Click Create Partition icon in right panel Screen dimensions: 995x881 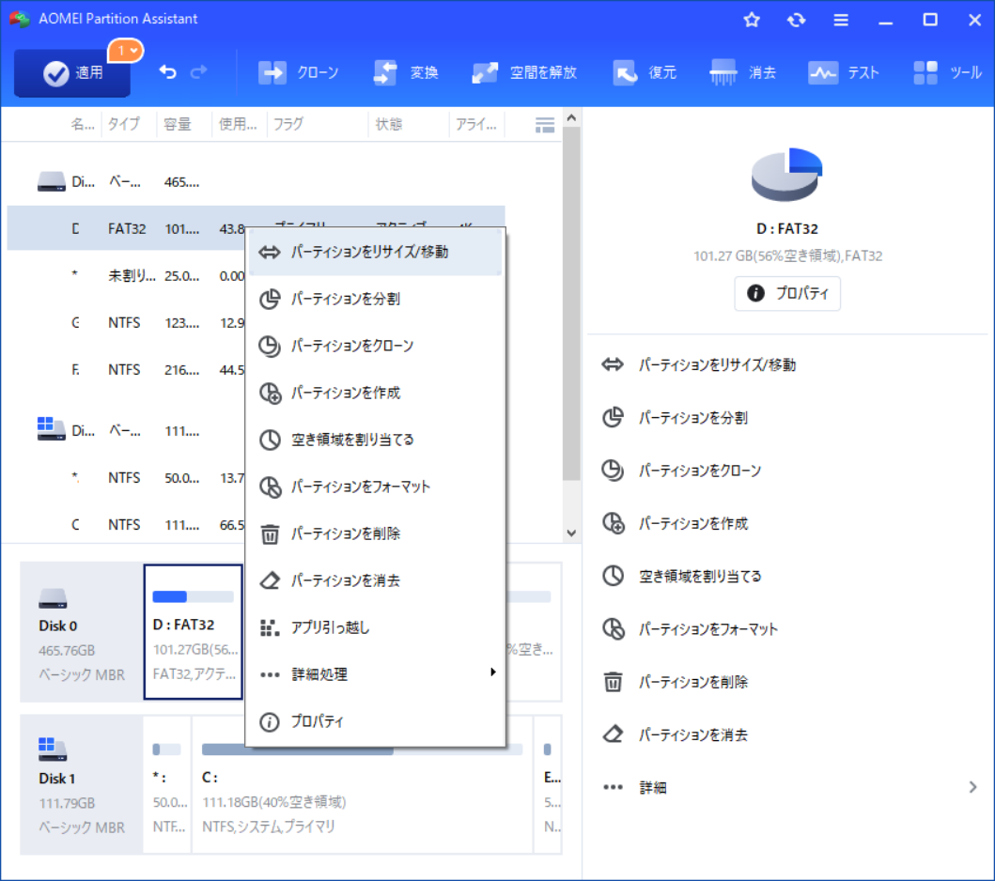(613, 523)
